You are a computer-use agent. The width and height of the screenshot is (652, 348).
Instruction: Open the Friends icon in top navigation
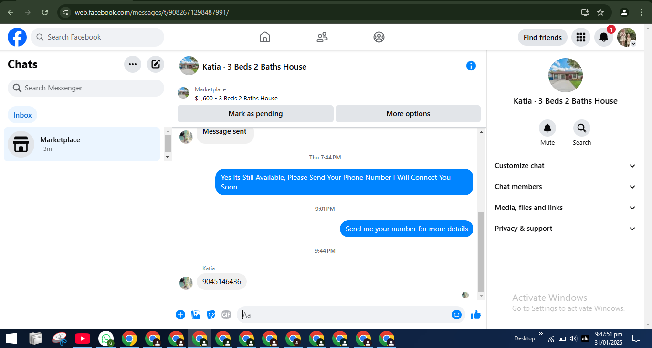[x=322, y=37]
